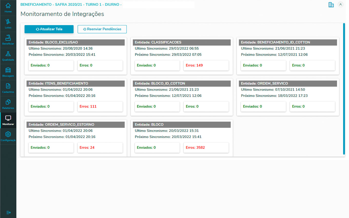The width and height of the screenshot is (349, 218).
Task: Open Erros: 3582 box in BLOCO
Action: (206, 147)
